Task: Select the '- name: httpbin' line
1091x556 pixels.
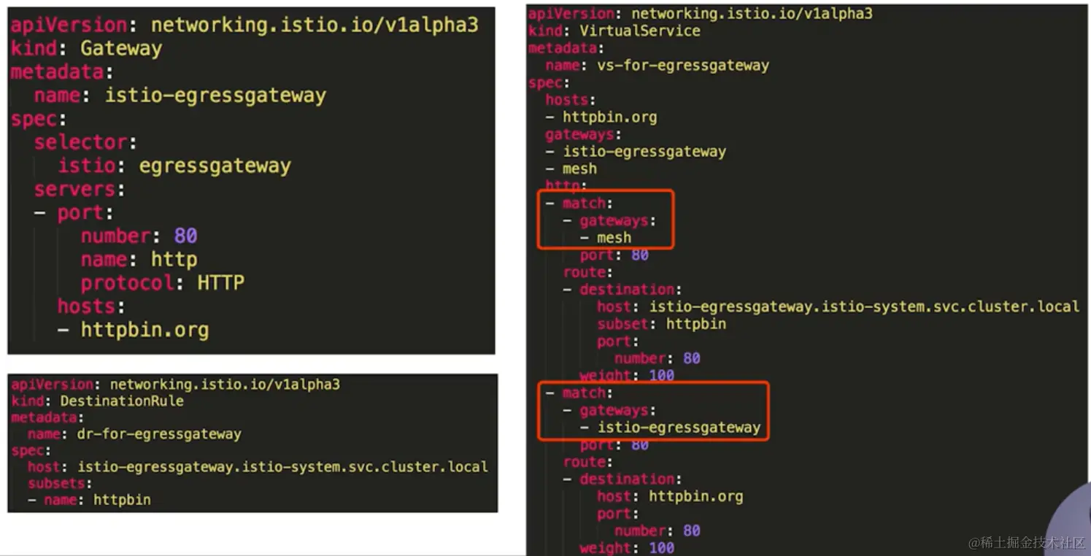Action: [90, 501]
